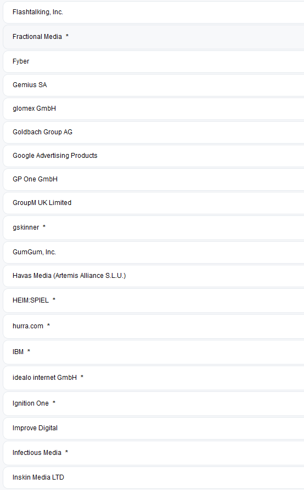Open the gskinner vendor row
This screenshot has width=304, height=490.
click(x=154, y=227)
